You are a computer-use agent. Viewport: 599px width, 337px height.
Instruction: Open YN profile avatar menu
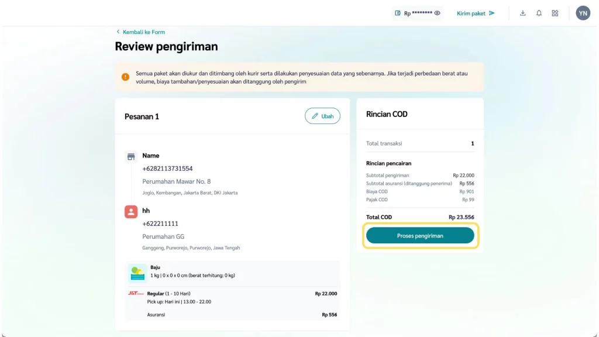pyautogui.click(x=583, y=13)
